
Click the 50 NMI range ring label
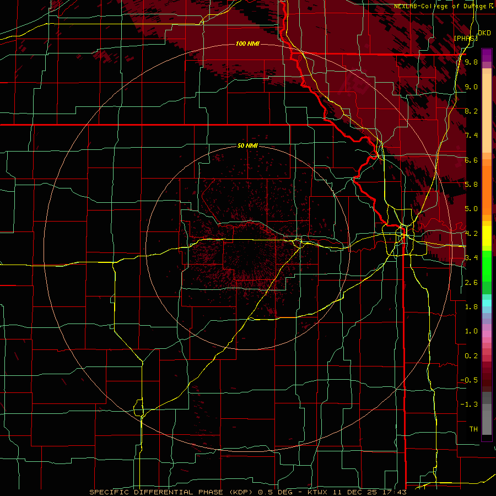click(x=247, y=145)
